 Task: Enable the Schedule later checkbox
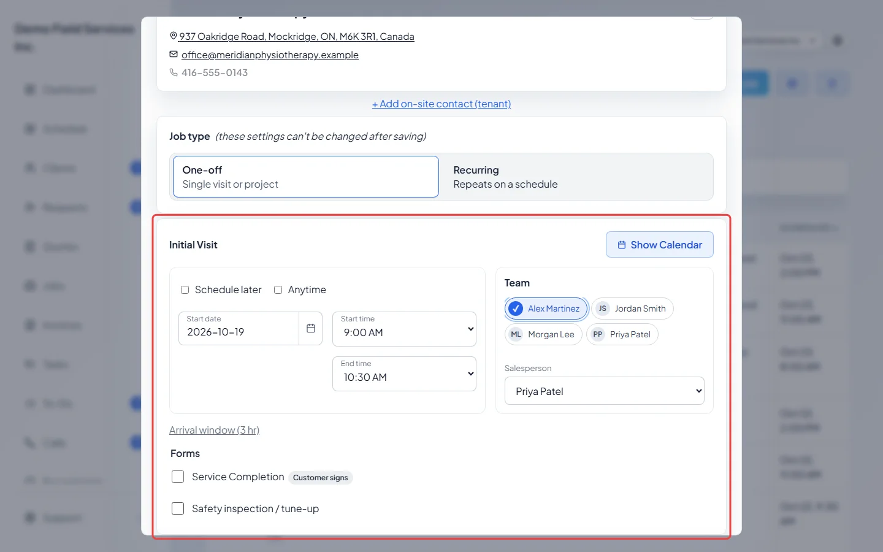(185, 289)
